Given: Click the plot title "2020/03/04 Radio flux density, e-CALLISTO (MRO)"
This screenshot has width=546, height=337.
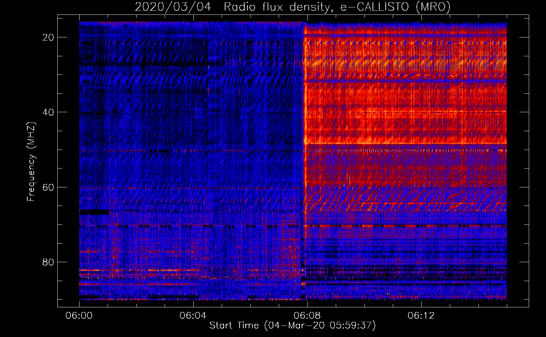Looking at the screenshot, I should pos(293,7).
